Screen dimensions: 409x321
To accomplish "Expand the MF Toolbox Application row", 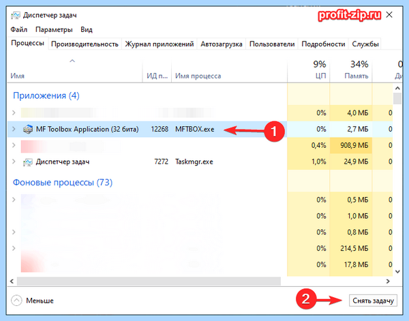I will tap(14, 129).
